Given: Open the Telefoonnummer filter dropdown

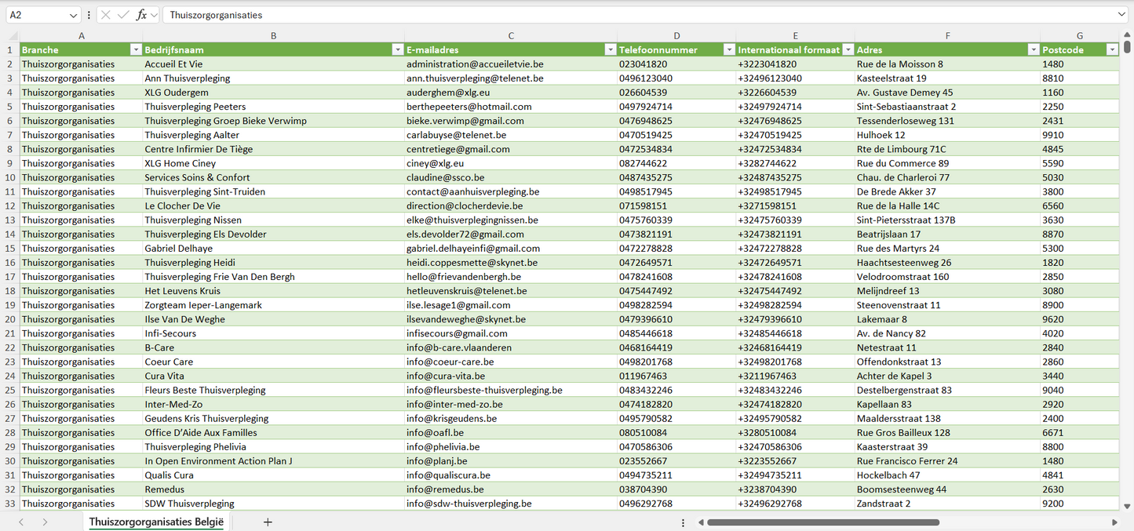Looking at the screenshot, I should tap(728, 49).
